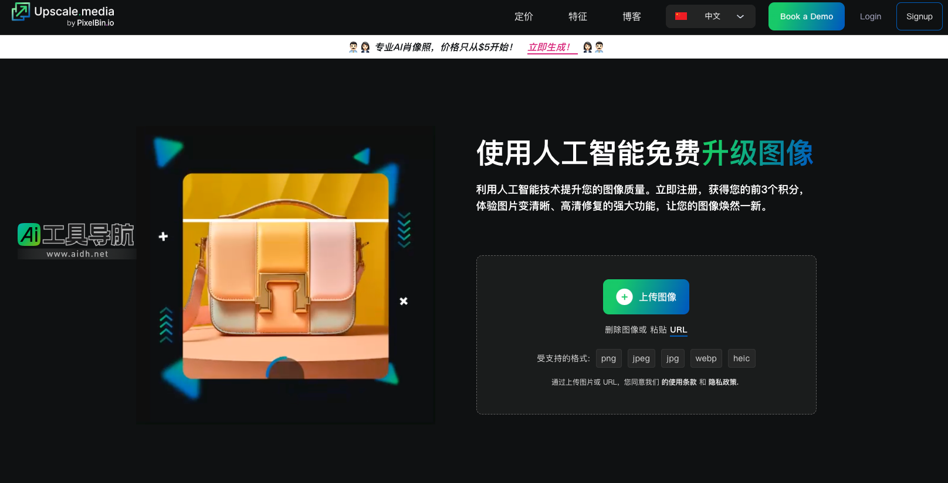
Task: Click the downward chevrons beside handbag image
Action: 404,230
